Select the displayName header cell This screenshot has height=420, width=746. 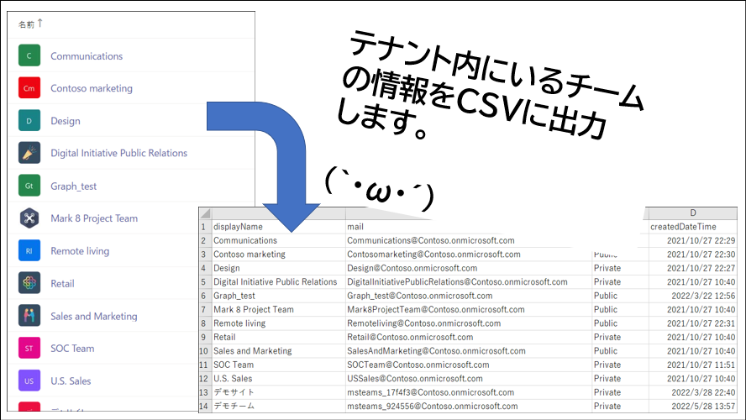point(278,227)
